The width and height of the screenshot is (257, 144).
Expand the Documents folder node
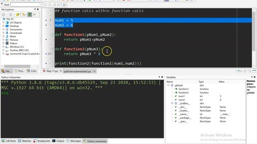[x=3, y=29]
